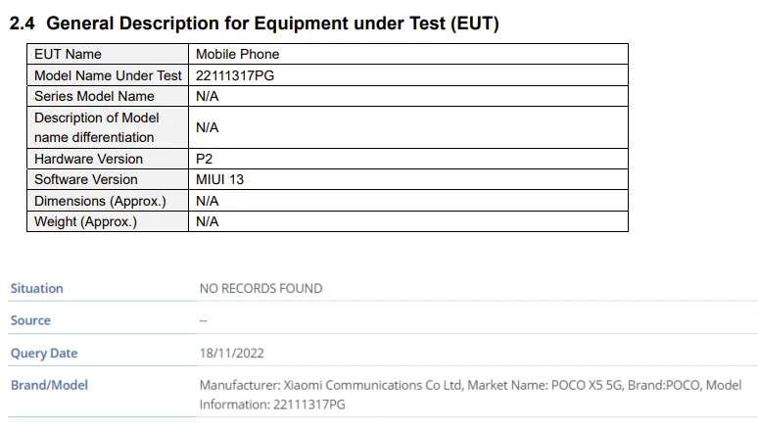
Task: Select the NO RECORDS FOUND text
Action: coord(261,288)
